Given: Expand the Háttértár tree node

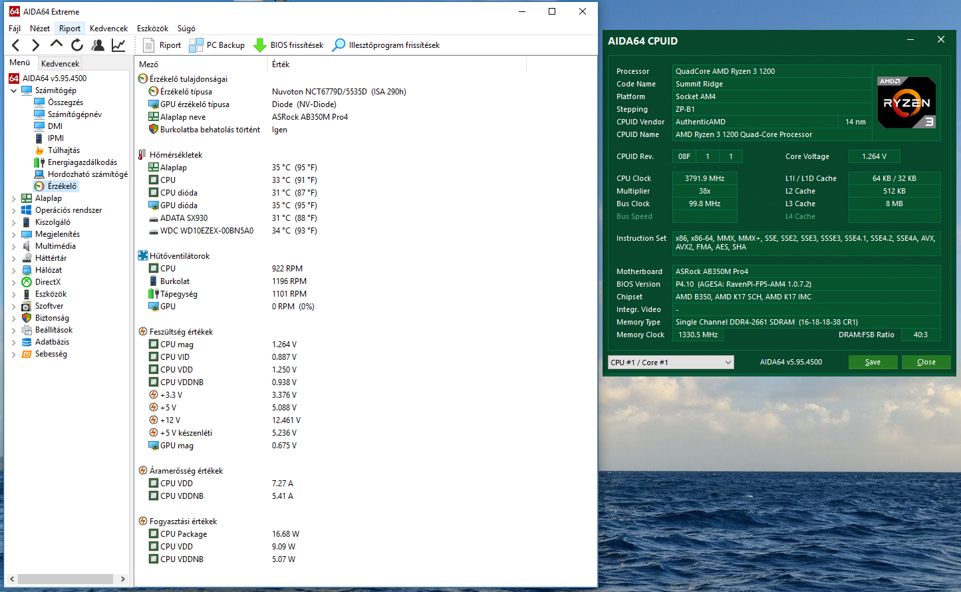Looking at the screenshot, I should pos(13,258).
